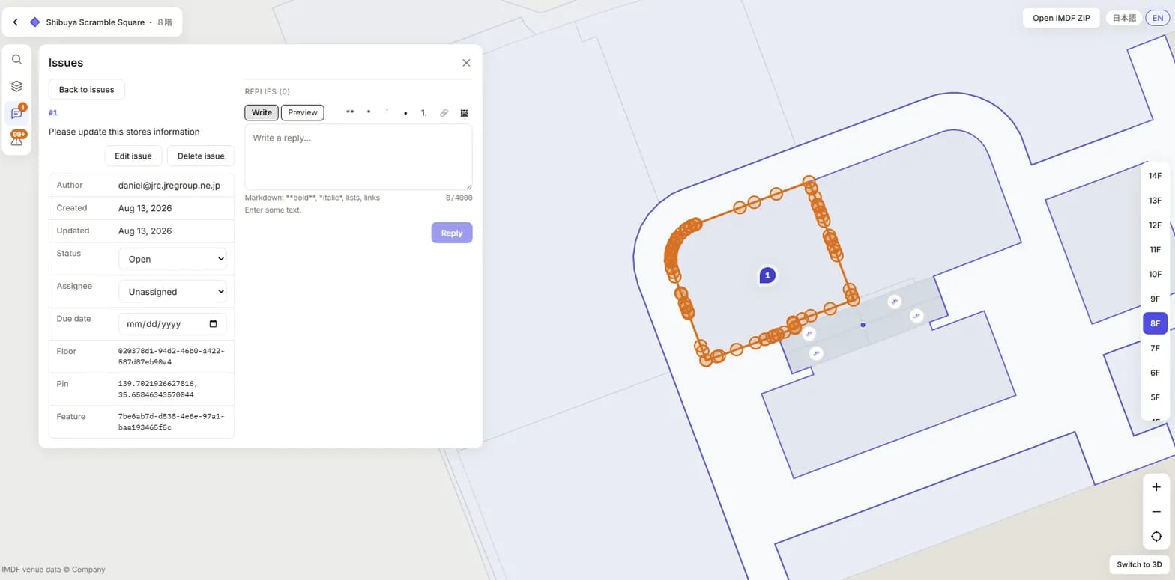Insert bold markdown with the ** tool
The height and width of the screenshot is (580, 1175).
(x=350, y=112)
